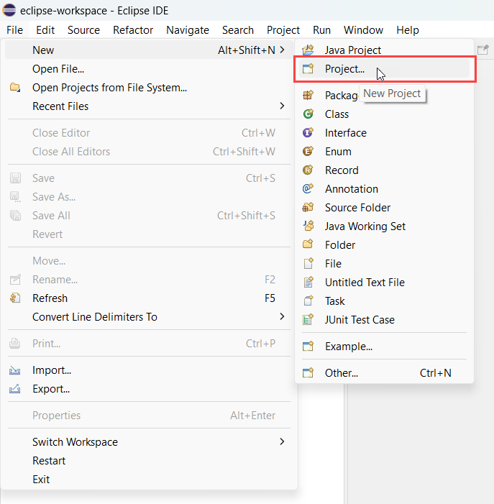This screenshot has width=494, height=504.
Task: Open the Search menu
Action: 238,30
